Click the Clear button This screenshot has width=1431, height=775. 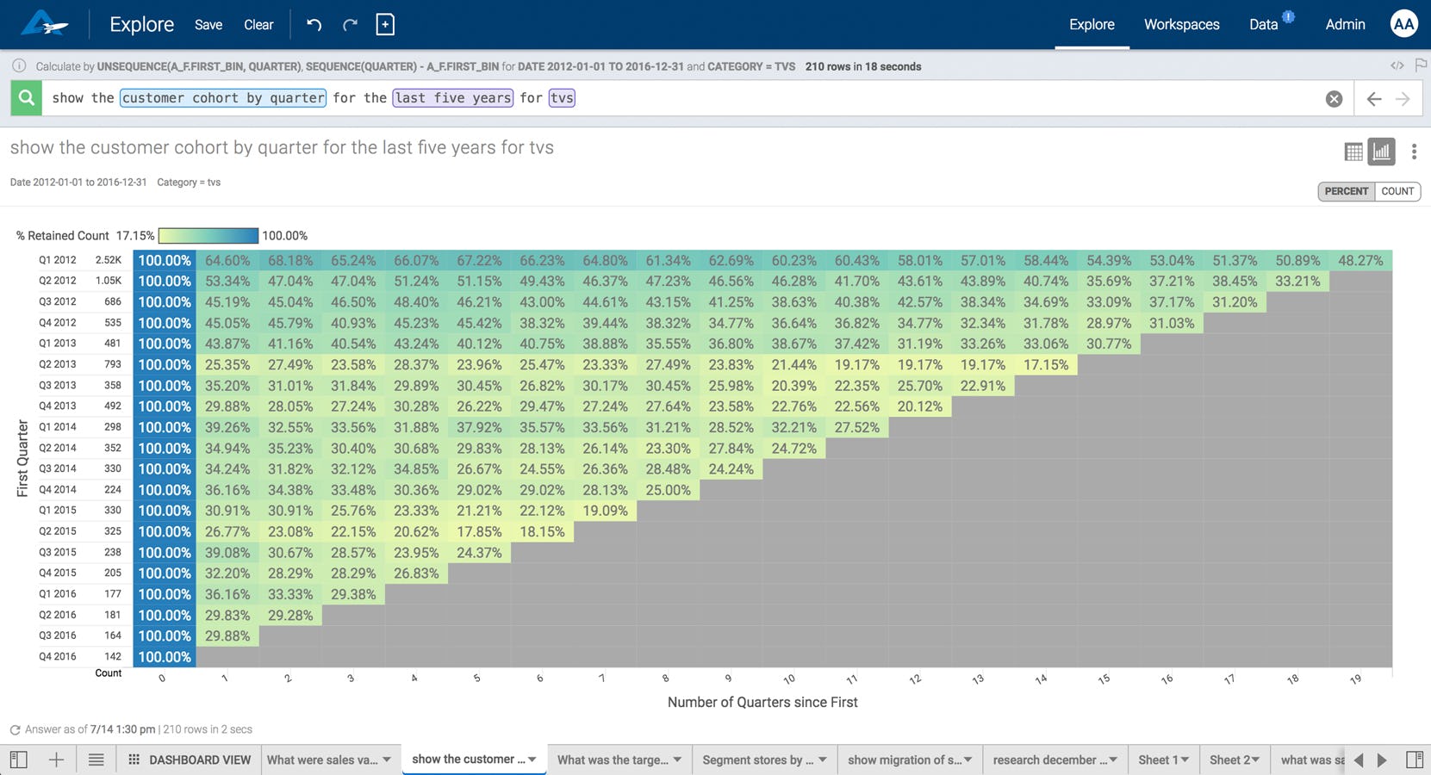coord(258,25)
